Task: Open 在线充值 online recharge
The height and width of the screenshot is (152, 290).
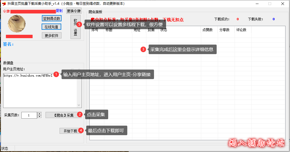Action: click(51, 27)
